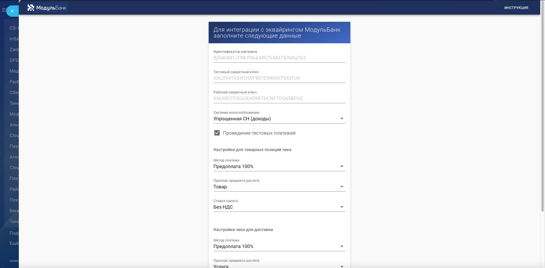Select the InSa item in the background sidebar
The width and height of the screenshot is (545, 268).
[x=14, y=39]
